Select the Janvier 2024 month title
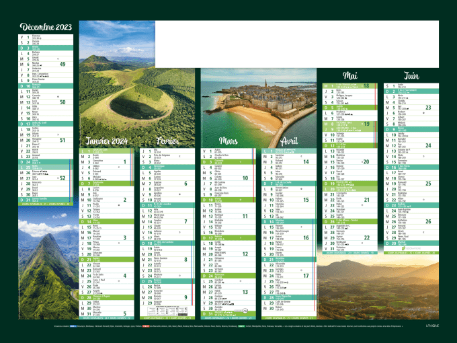Viewport: 457px width, 343px height. click(x=105, y=142)
